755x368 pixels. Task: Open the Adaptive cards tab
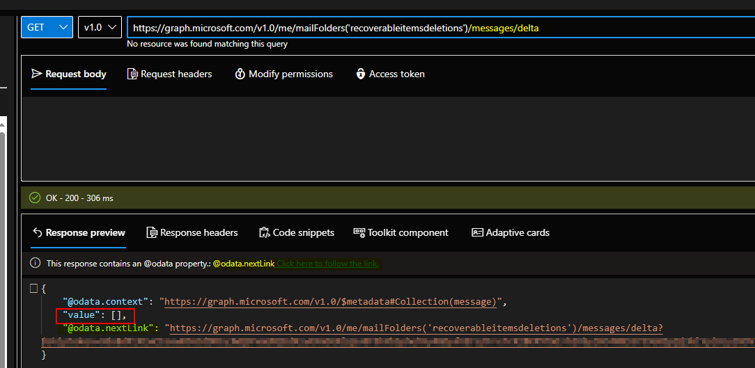click(511, 233)
